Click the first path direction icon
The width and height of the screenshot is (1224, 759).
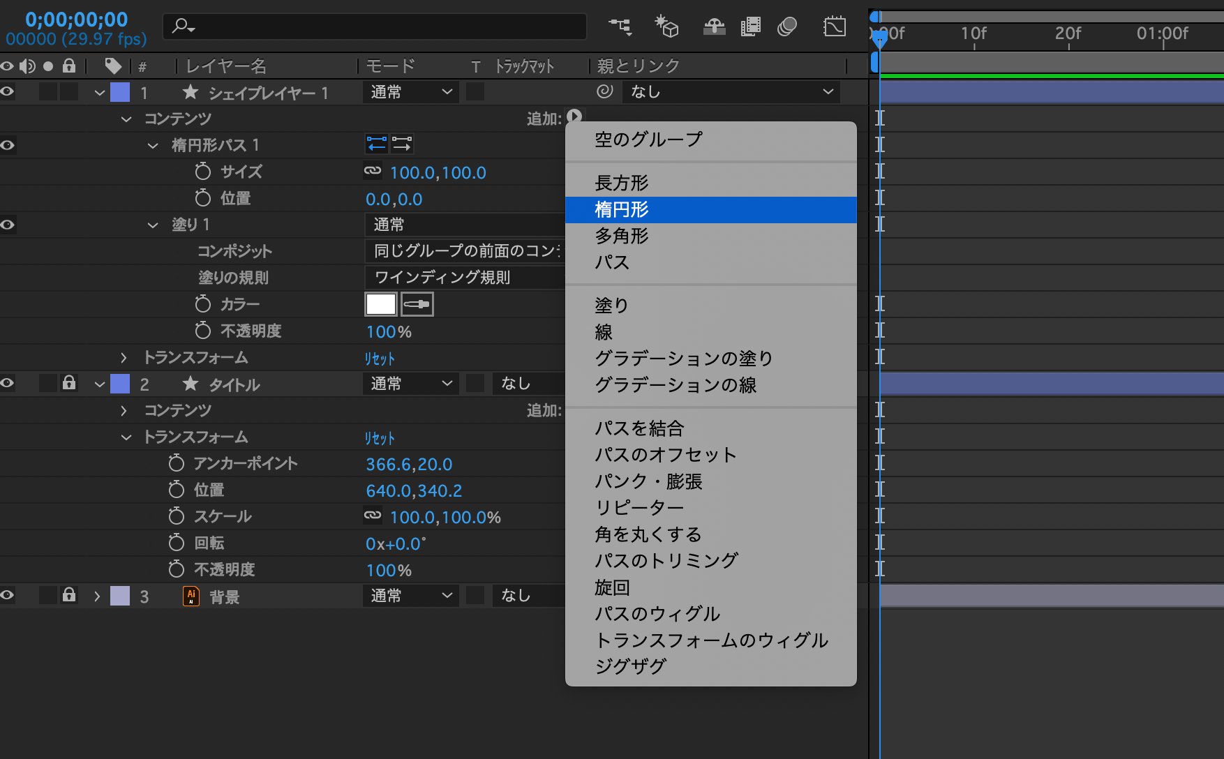pos(377,144)
